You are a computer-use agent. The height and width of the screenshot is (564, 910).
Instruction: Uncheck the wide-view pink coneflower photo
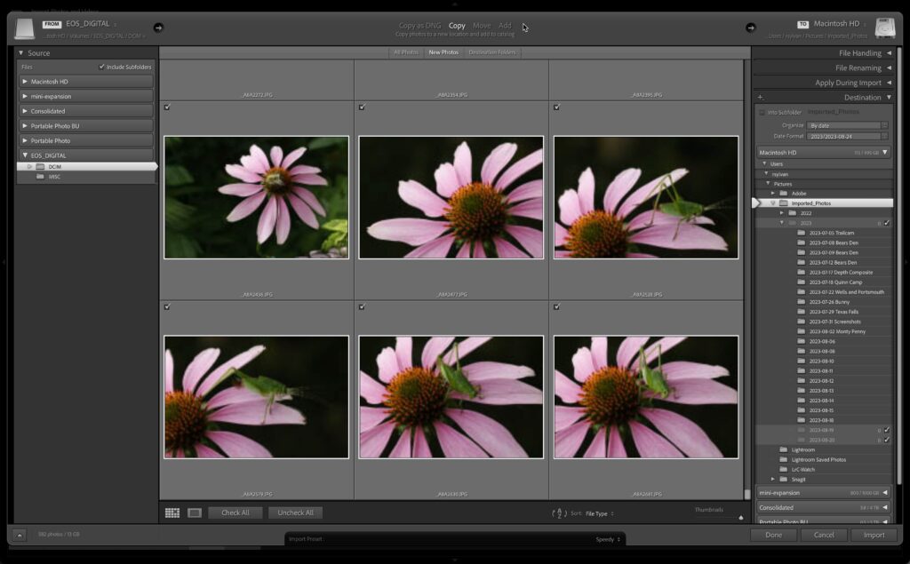click(167, 107)
